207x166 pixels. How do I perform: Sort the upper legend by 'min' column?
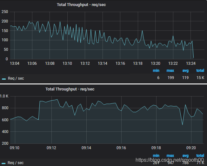156,70
